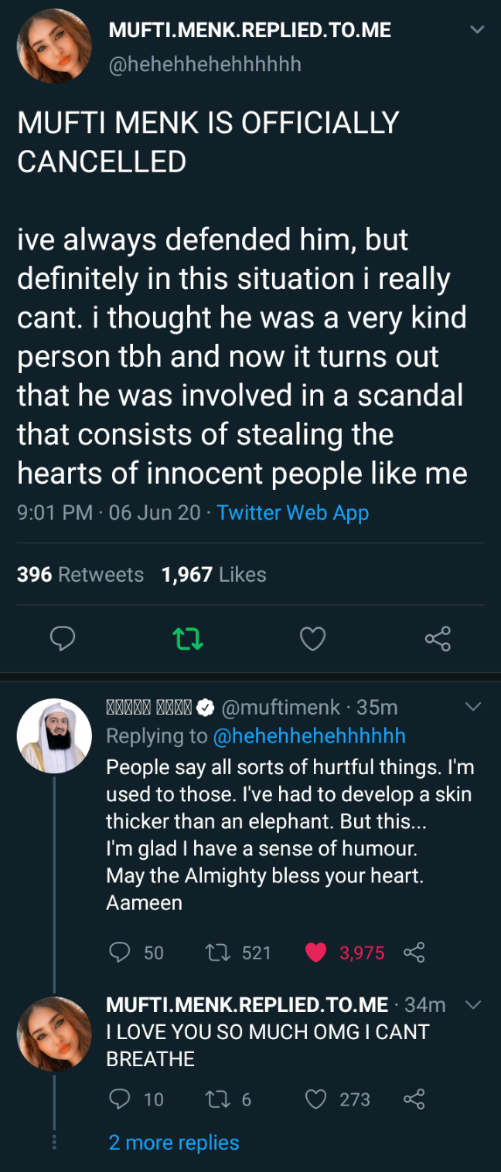The height and width of the screenshot is (1172, 501).
Task: Open the Twitter Web App link
Action: pyautogui.click(x=293, y=513)
